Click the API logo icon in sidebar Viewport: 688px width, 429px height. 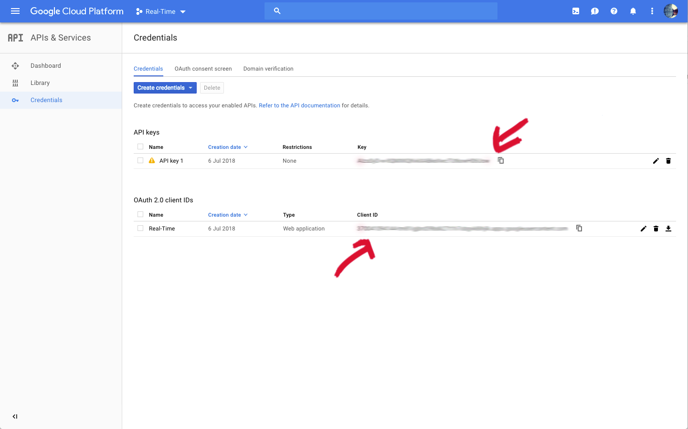15,38
